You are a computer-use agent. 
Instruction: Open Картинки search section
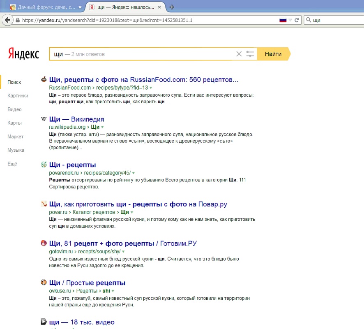[x=18, y=95]
